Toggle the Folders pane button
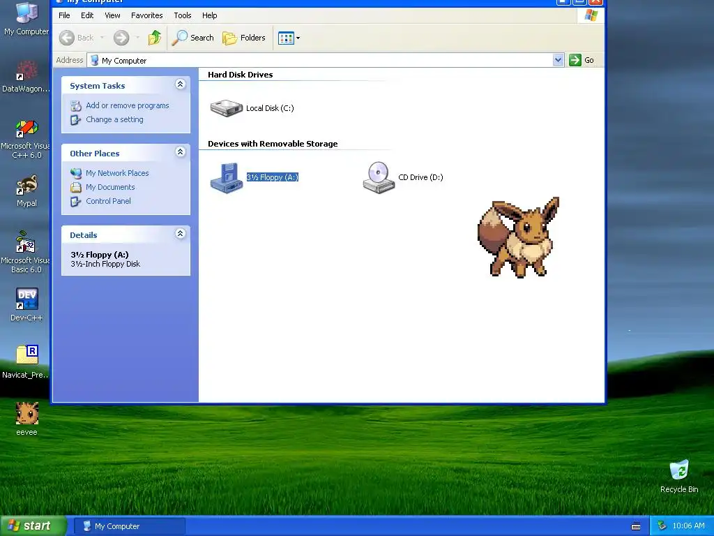This screenshot has height=536, width=714. pyautogui.click(x=244, y=38)
